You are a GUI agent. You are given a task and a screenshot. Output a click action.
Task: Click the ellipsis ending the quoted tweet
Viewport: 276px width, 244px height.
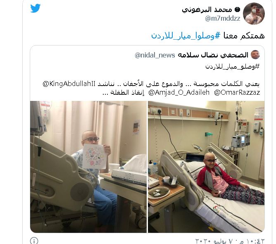(x=105, y=93)
